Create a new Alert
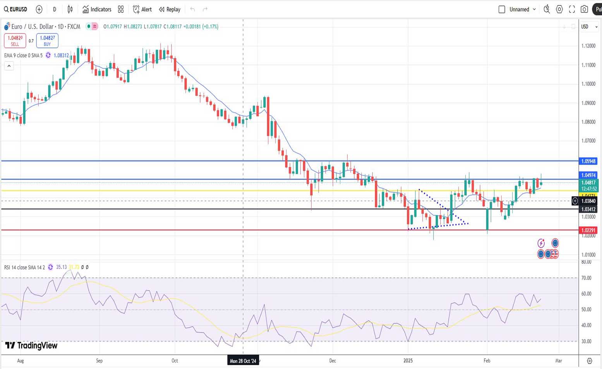The width and height of the screenshot is (602, 369). 142,9
